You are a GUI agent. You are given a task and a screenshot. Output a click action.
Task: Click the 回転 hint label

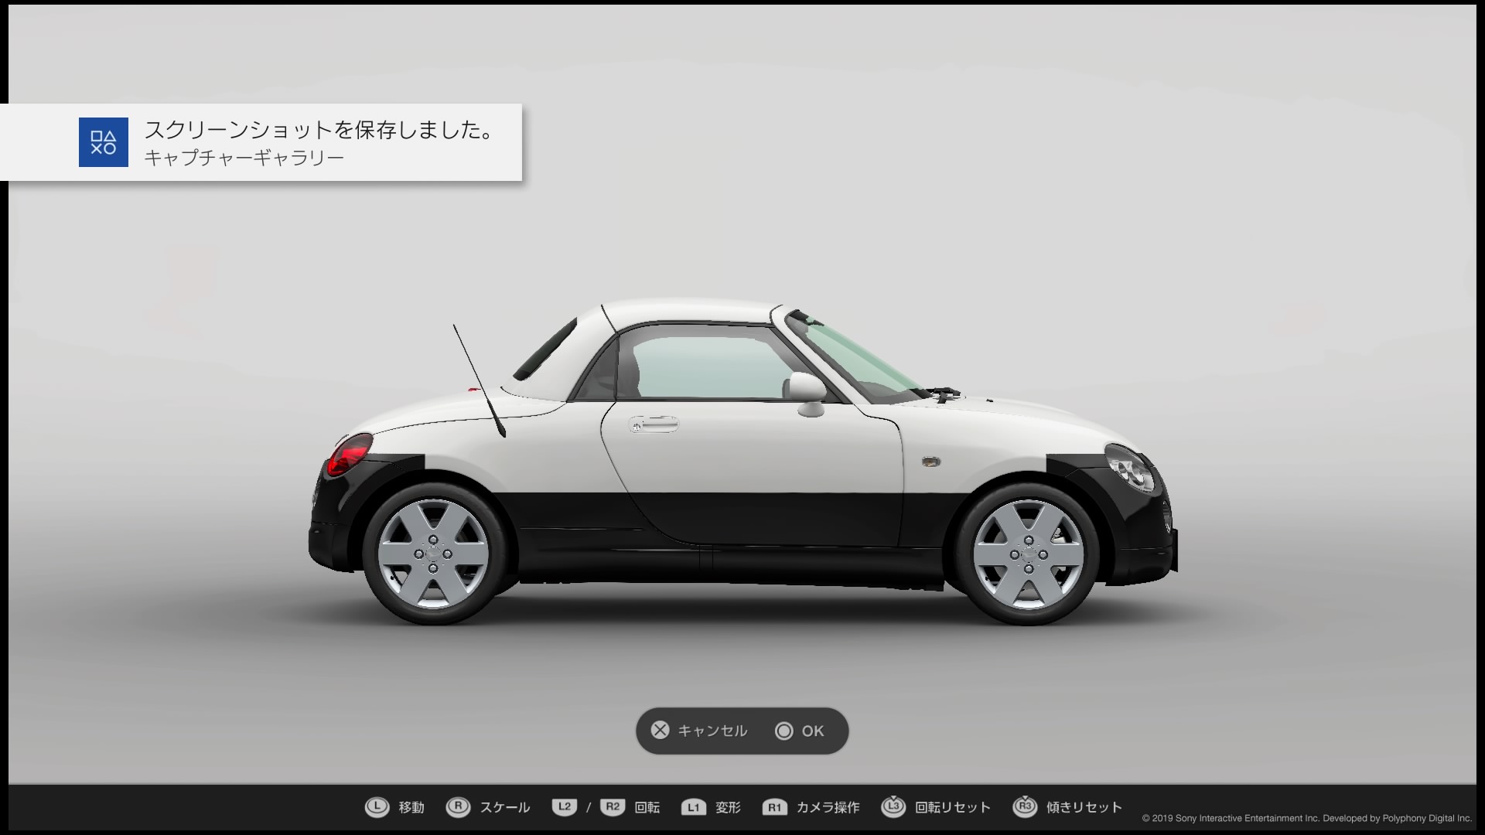click(x=647, y=808)
